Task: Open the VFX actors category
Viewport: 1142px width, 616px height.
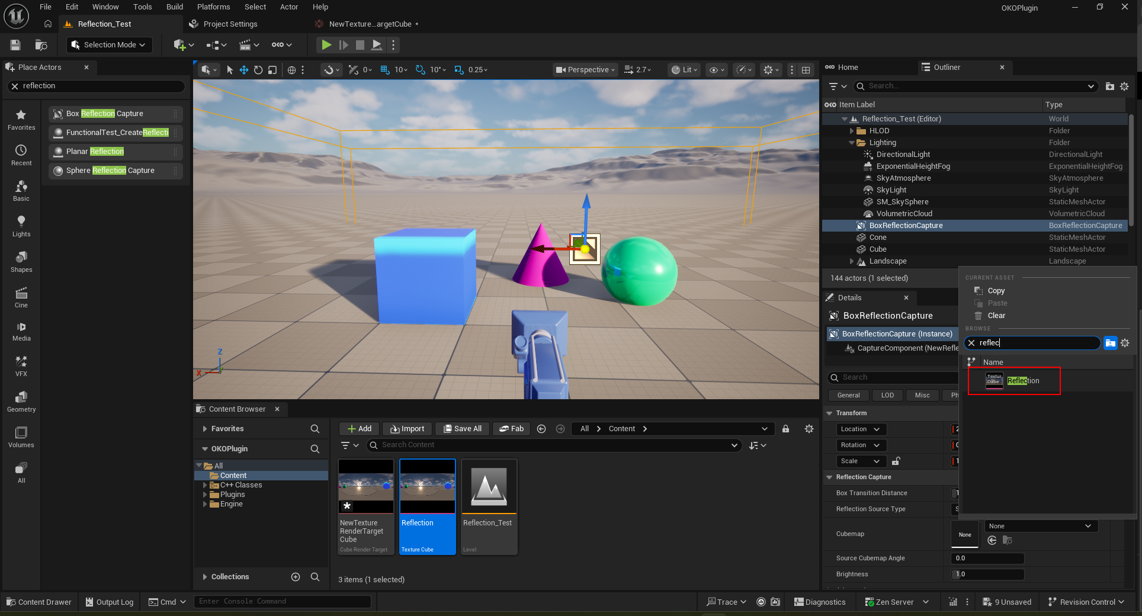Action: (21, 366)
